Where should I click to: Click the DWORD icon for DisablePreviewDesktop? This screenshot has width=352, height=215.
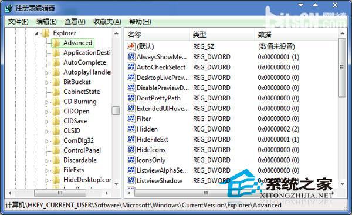tap(131, 88)
